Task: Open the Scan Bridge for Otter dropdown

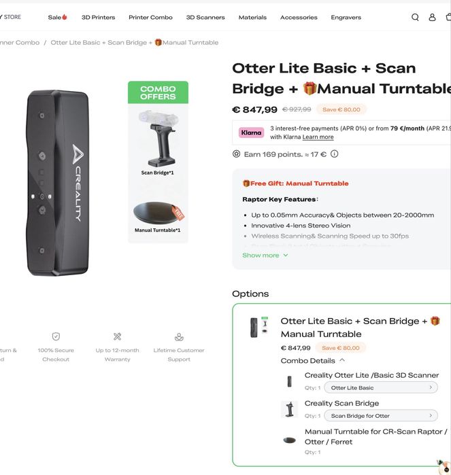Action: click(x=380, y=416)
